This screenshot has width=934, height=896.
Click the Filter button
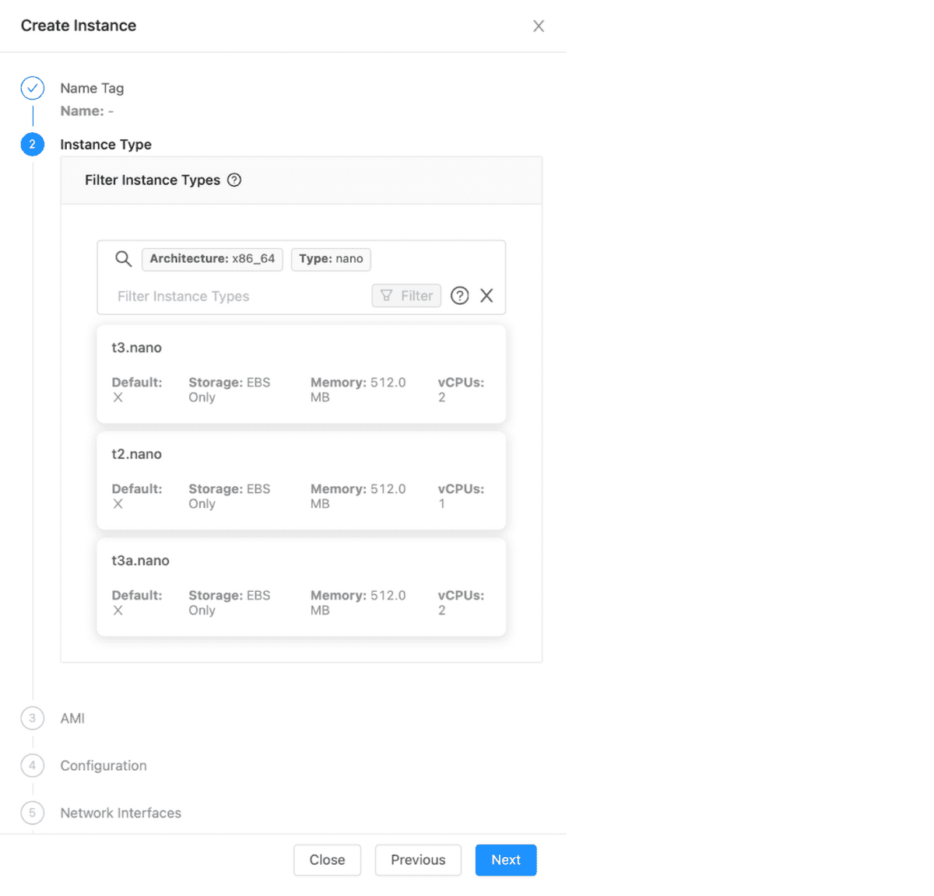click(x=406, y=296)
